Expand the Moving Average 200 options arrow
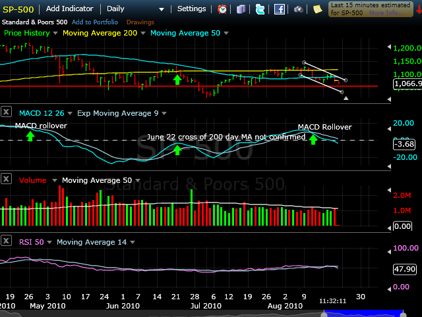This screenshot has height=317, width=422. (x=142, y=33)
